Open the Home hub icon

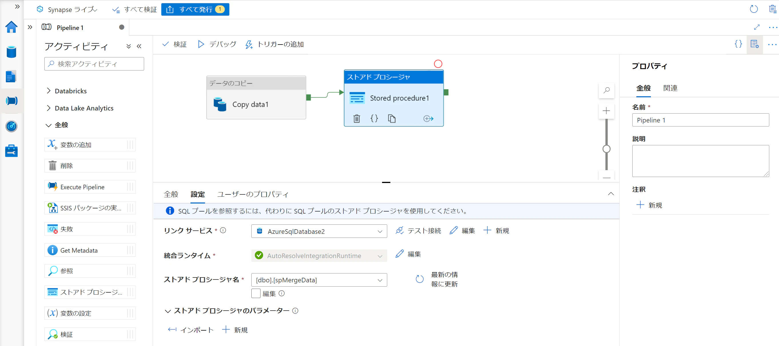click(x=11, y=27)
